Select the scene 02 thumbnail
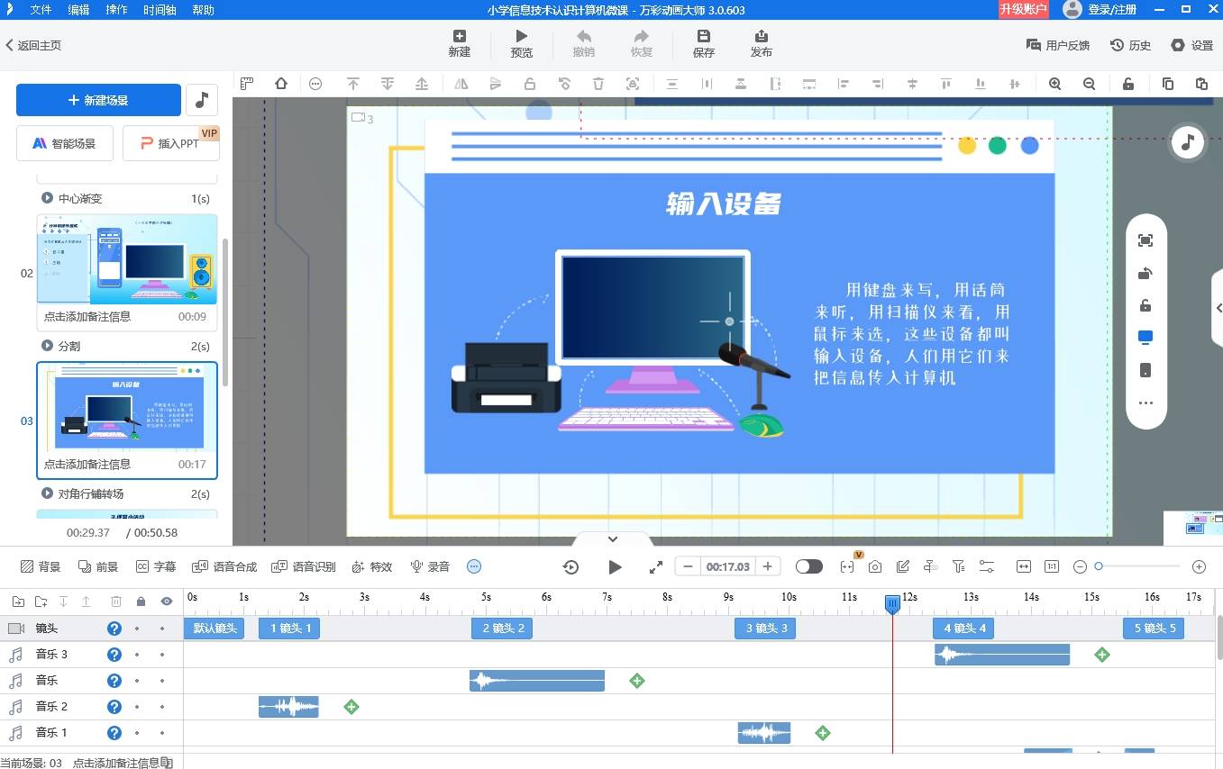1223x769 pixels. [127, 259]
